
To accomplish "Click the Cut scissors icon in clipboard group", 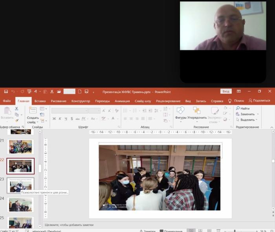I will click(16, 109).
